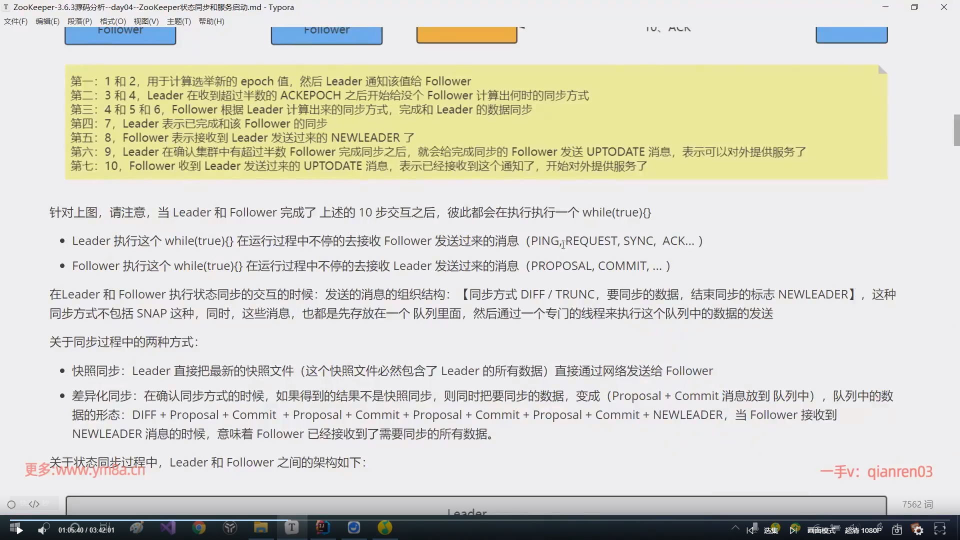Expand hidden system tray icons chevron
The height and width of the screenshot is (540, 960).
[735, 527]
